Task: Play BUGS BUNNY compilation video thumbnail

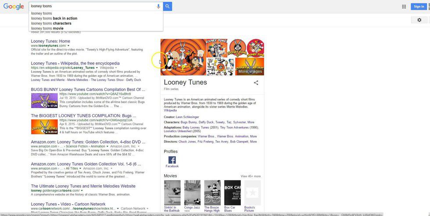Action: pos(44,101)
